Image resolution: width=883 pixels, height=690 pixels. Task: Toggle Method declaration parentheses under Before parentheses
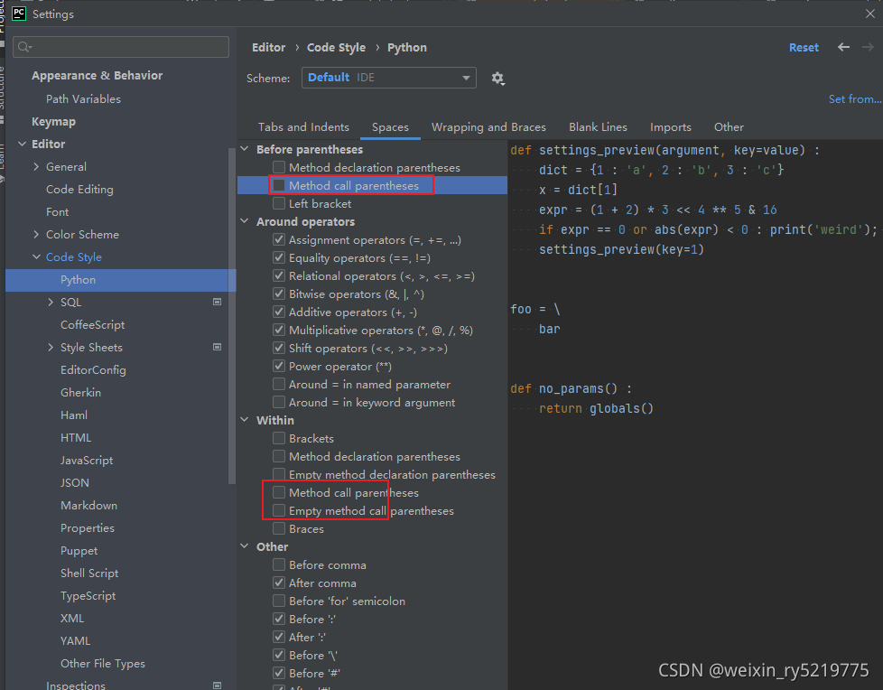tap(279, 167)
